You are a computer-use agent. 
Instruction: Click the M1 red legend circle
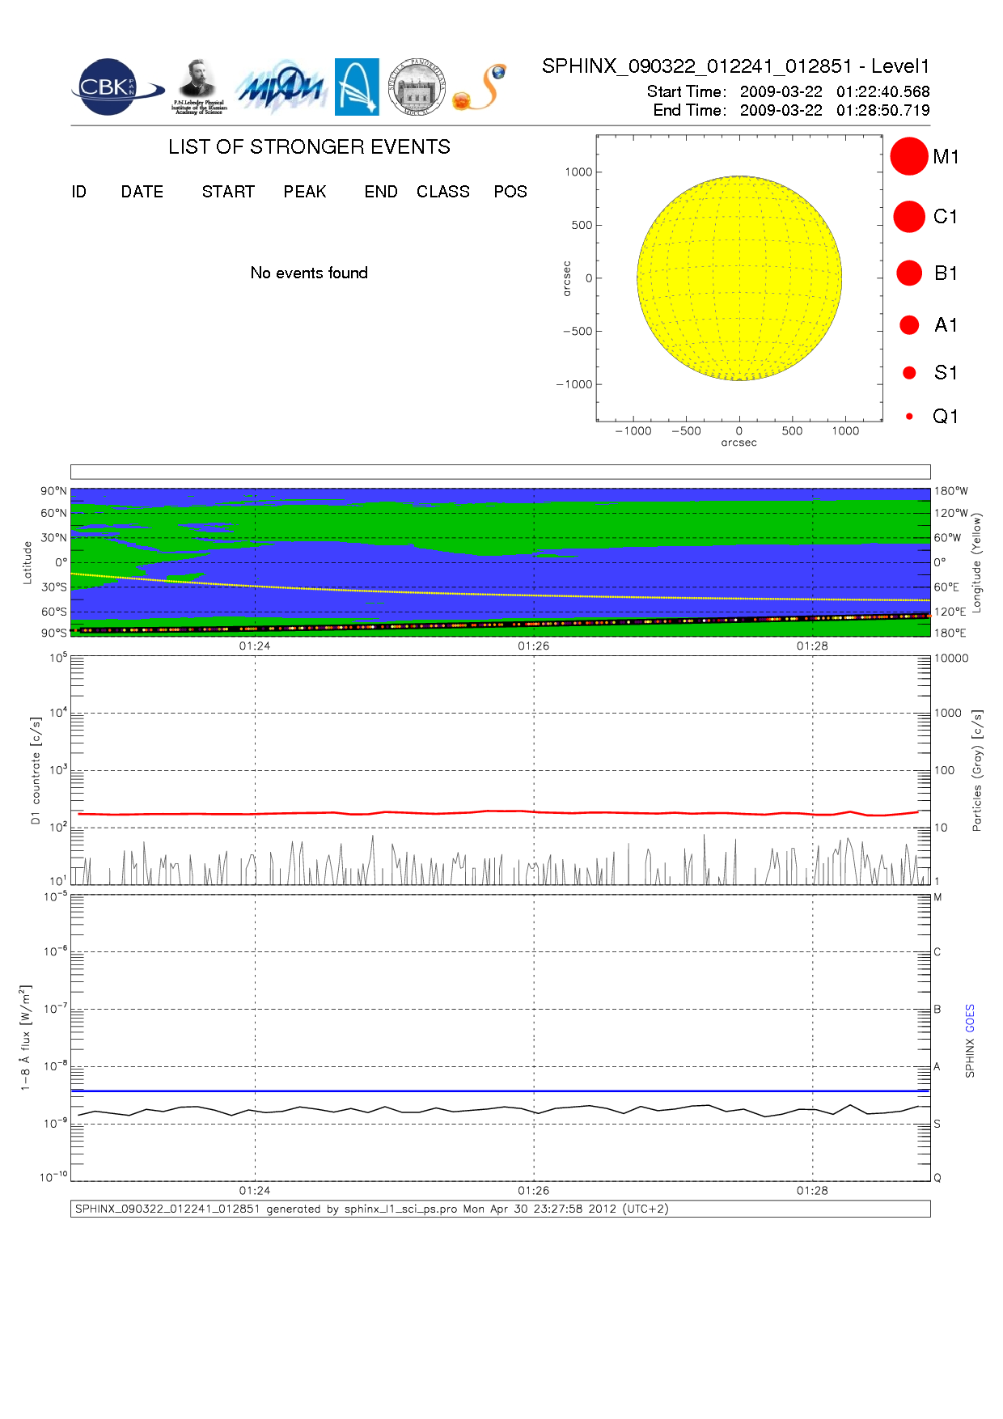[x=908, y=156]
